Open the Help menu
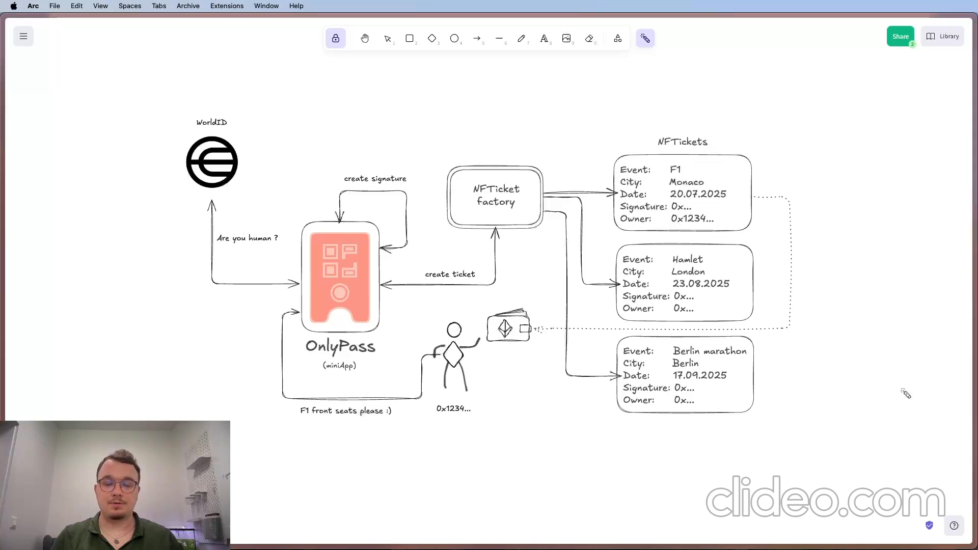This screenshot has width=978, height=550. pos(296,6)
